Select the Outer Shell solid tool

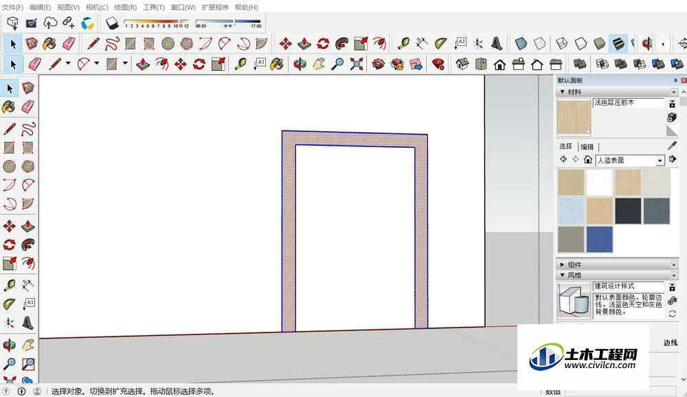click(x=580, y=65)
